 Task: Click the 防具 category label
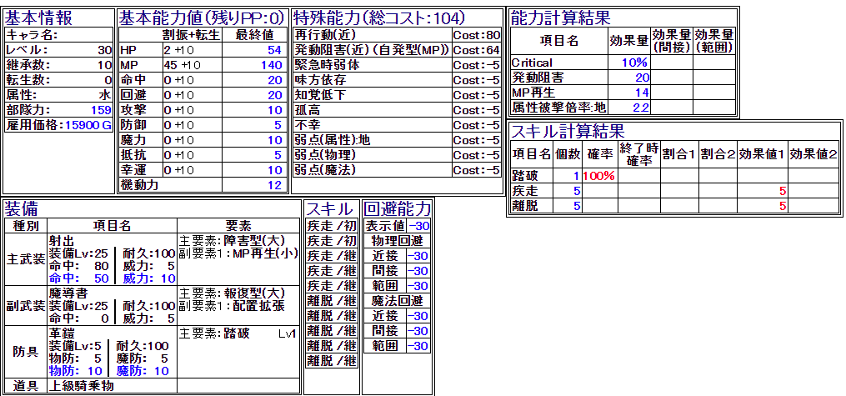(25, 352)
